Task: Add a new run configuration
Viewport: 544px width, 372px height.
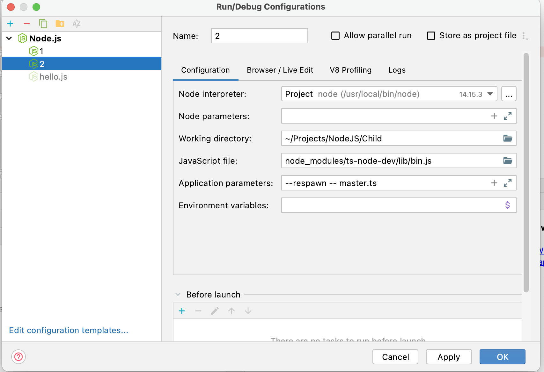Action: coord(10,24)
